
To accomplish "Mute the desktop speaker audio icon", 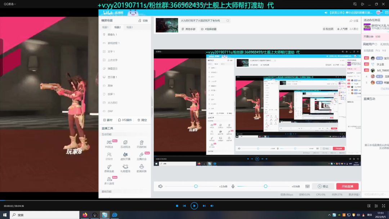I will point(161,186).
